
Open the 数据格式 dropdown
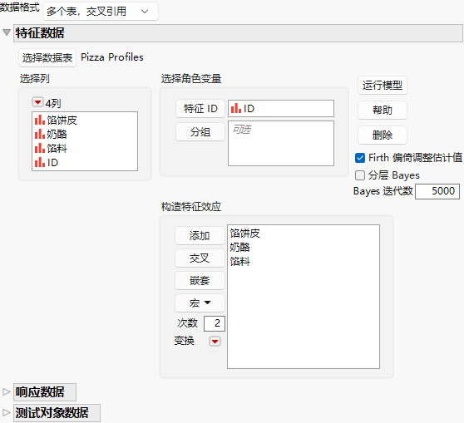(x=101, y=12)
